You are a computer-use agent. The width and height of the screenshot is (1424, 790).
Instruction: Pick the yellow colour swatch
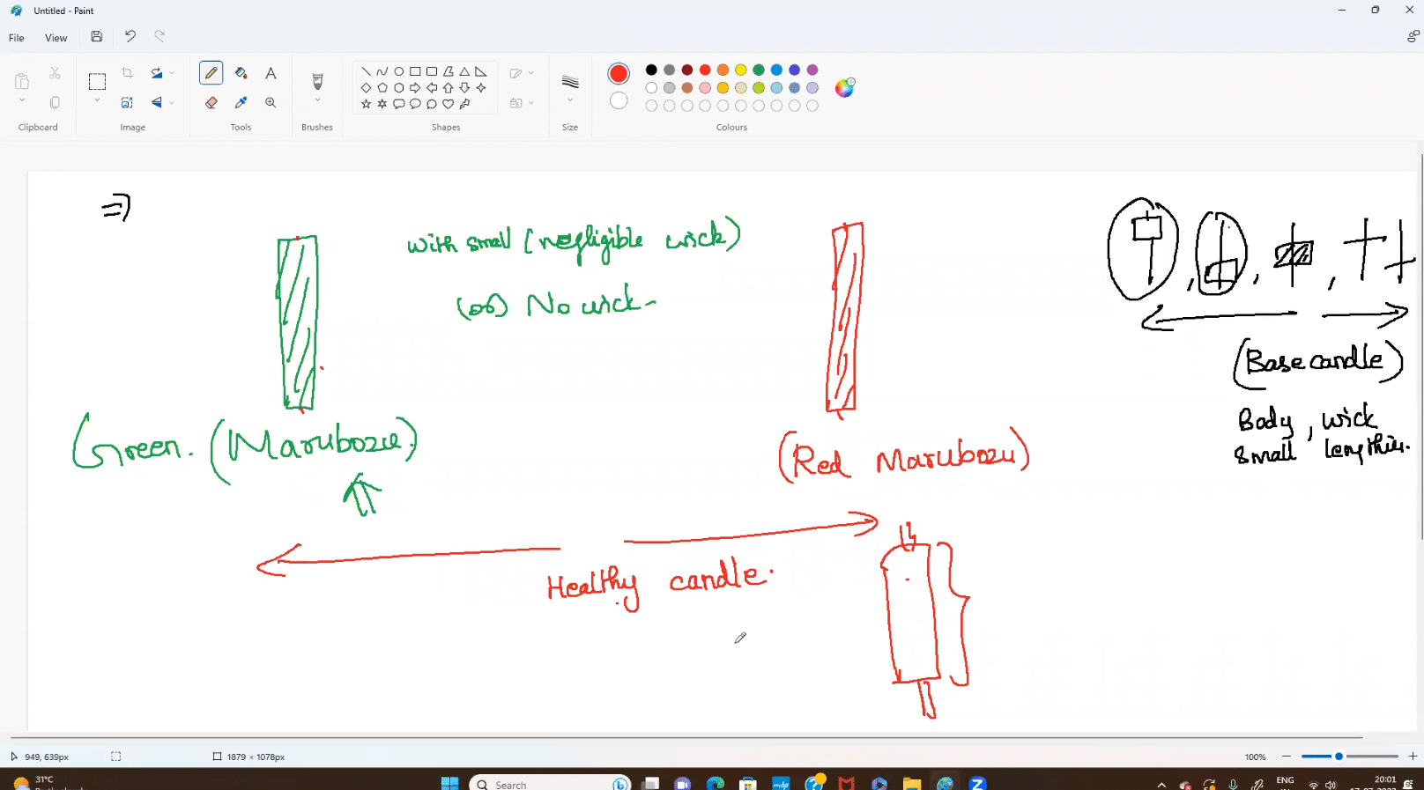(740, 70)
